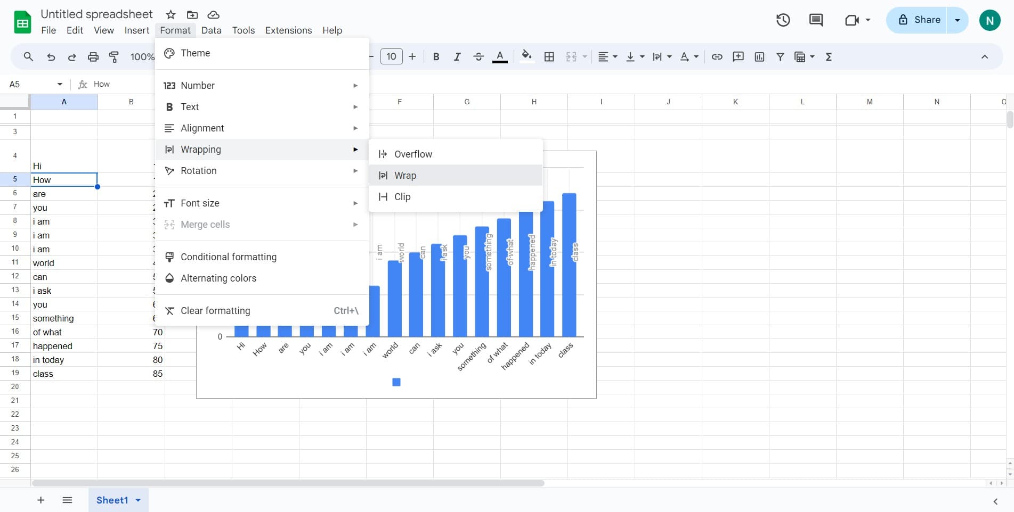Click the Functions sigma icon
The height and width of the screenshot is (512, 1014).
[829, 57]
